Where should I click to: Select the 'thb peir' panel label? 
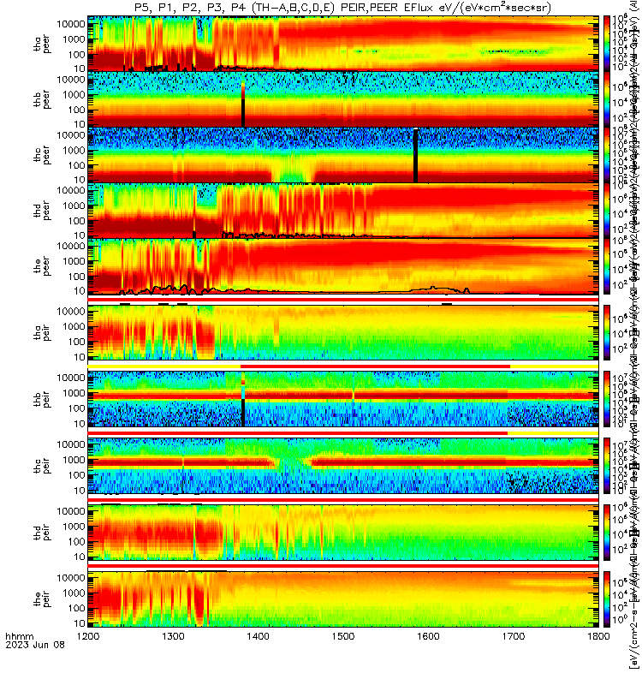tap(42, 399)
